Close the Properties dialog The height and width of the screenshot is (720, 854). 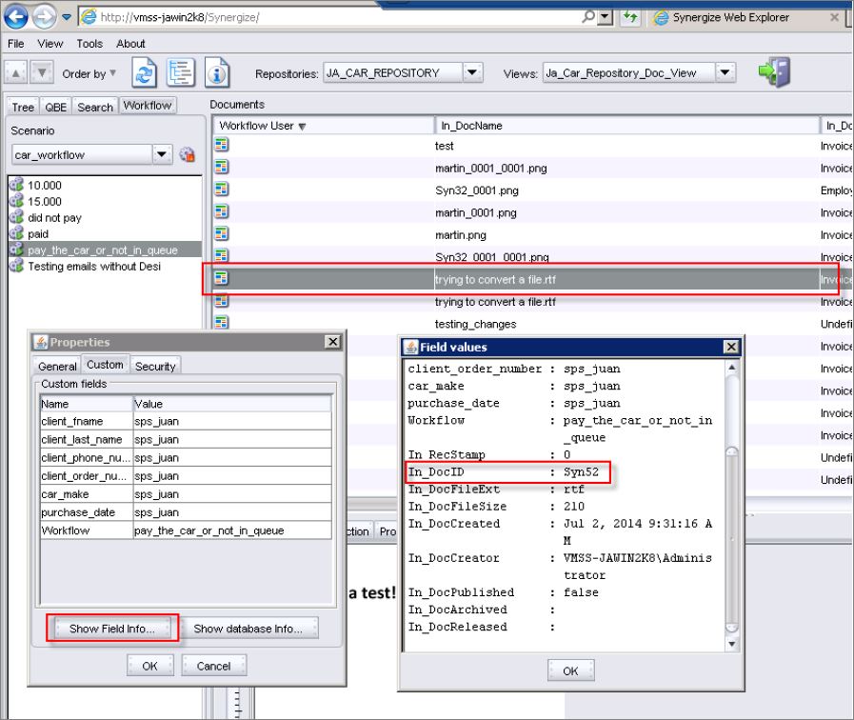[333, 342]
